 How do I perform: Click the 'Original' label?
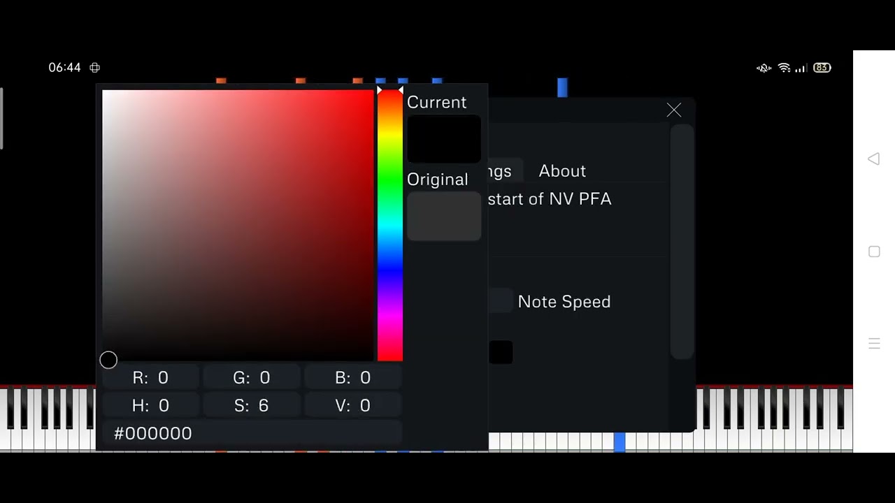[x=438, y=180]
